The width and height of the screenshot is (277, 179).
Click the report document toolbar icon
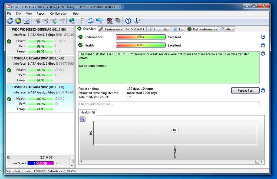(x=82, y=21)
